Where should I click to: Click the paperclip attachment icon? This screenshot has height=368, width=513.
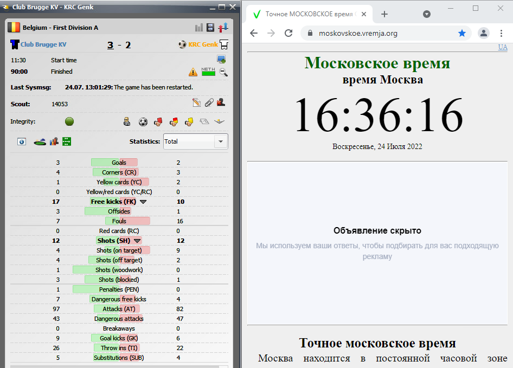pyautogui.click(x=209, y=102)
